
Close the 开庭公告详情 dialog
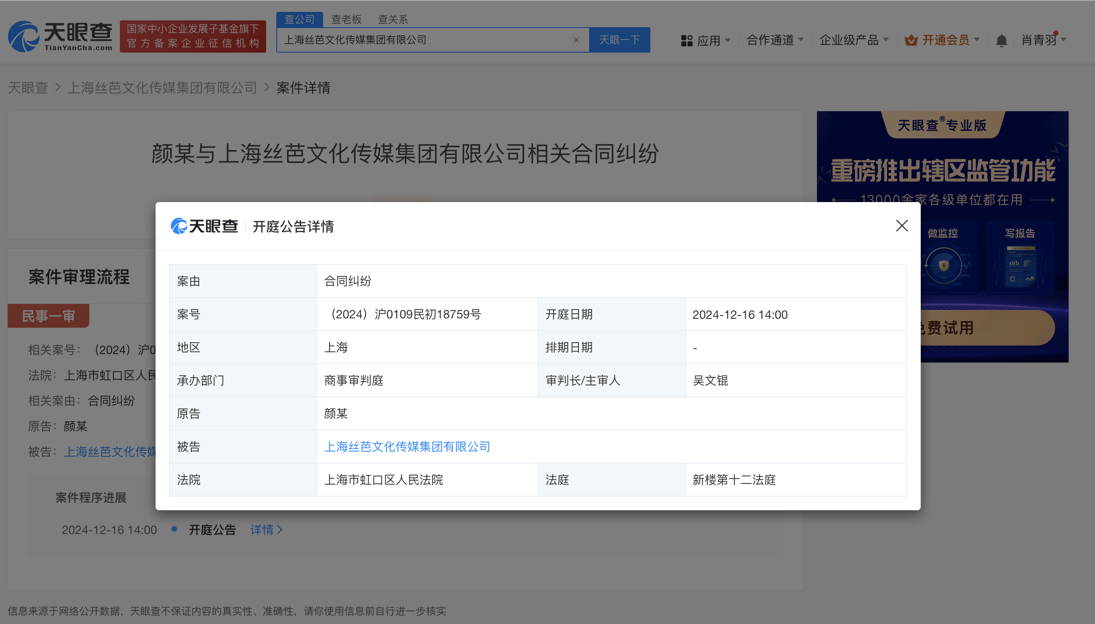tap(902, 225)
